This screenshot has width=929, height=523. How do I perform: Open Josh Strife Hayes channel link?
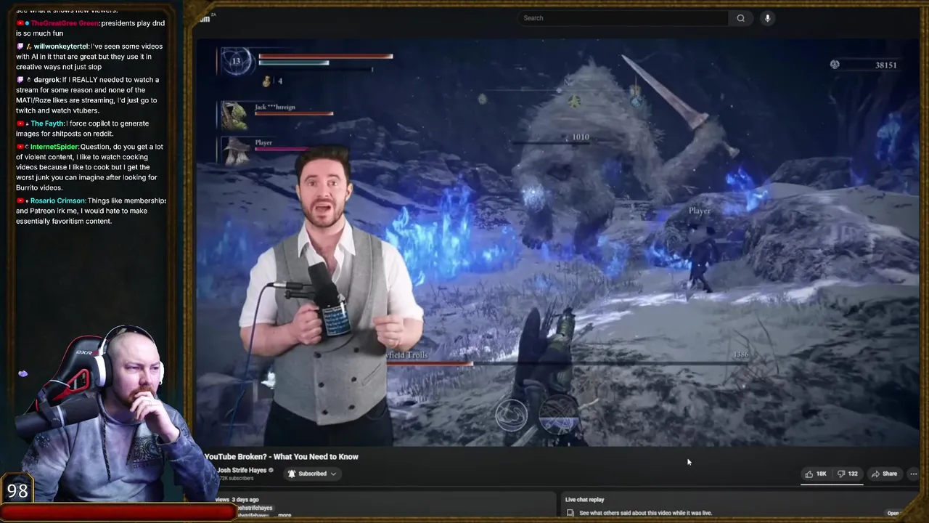point(242,470)
